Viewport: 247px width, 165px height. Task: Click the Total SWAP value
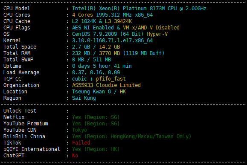click(91, 60)
